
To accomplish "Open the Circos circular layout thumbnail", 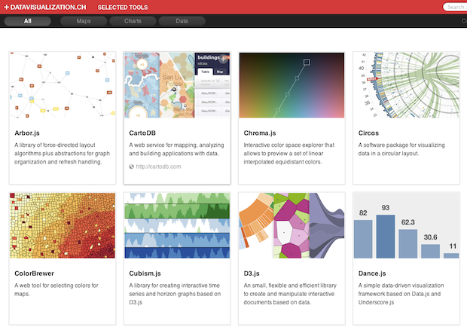I will click(407, 85).
